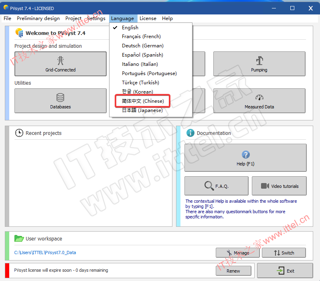This screenshot has width=320, height=281.
Task: Click the Video tutorials camera icon
Action: pyautogui.click(x=265, y=186)
